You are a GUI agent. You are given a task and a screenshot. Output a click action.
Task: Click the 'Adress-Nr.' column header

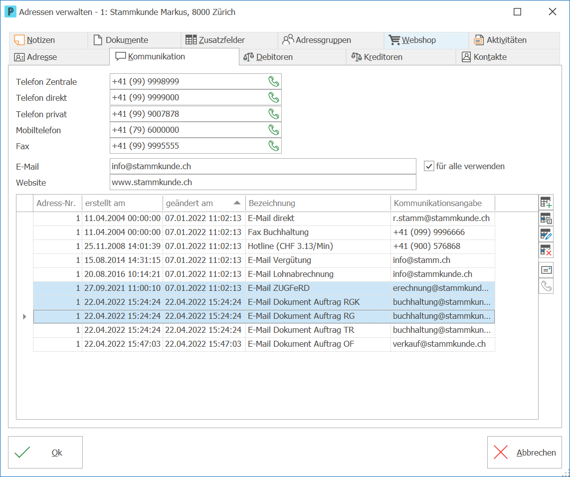pyautogui.click(x=57, y=203)
